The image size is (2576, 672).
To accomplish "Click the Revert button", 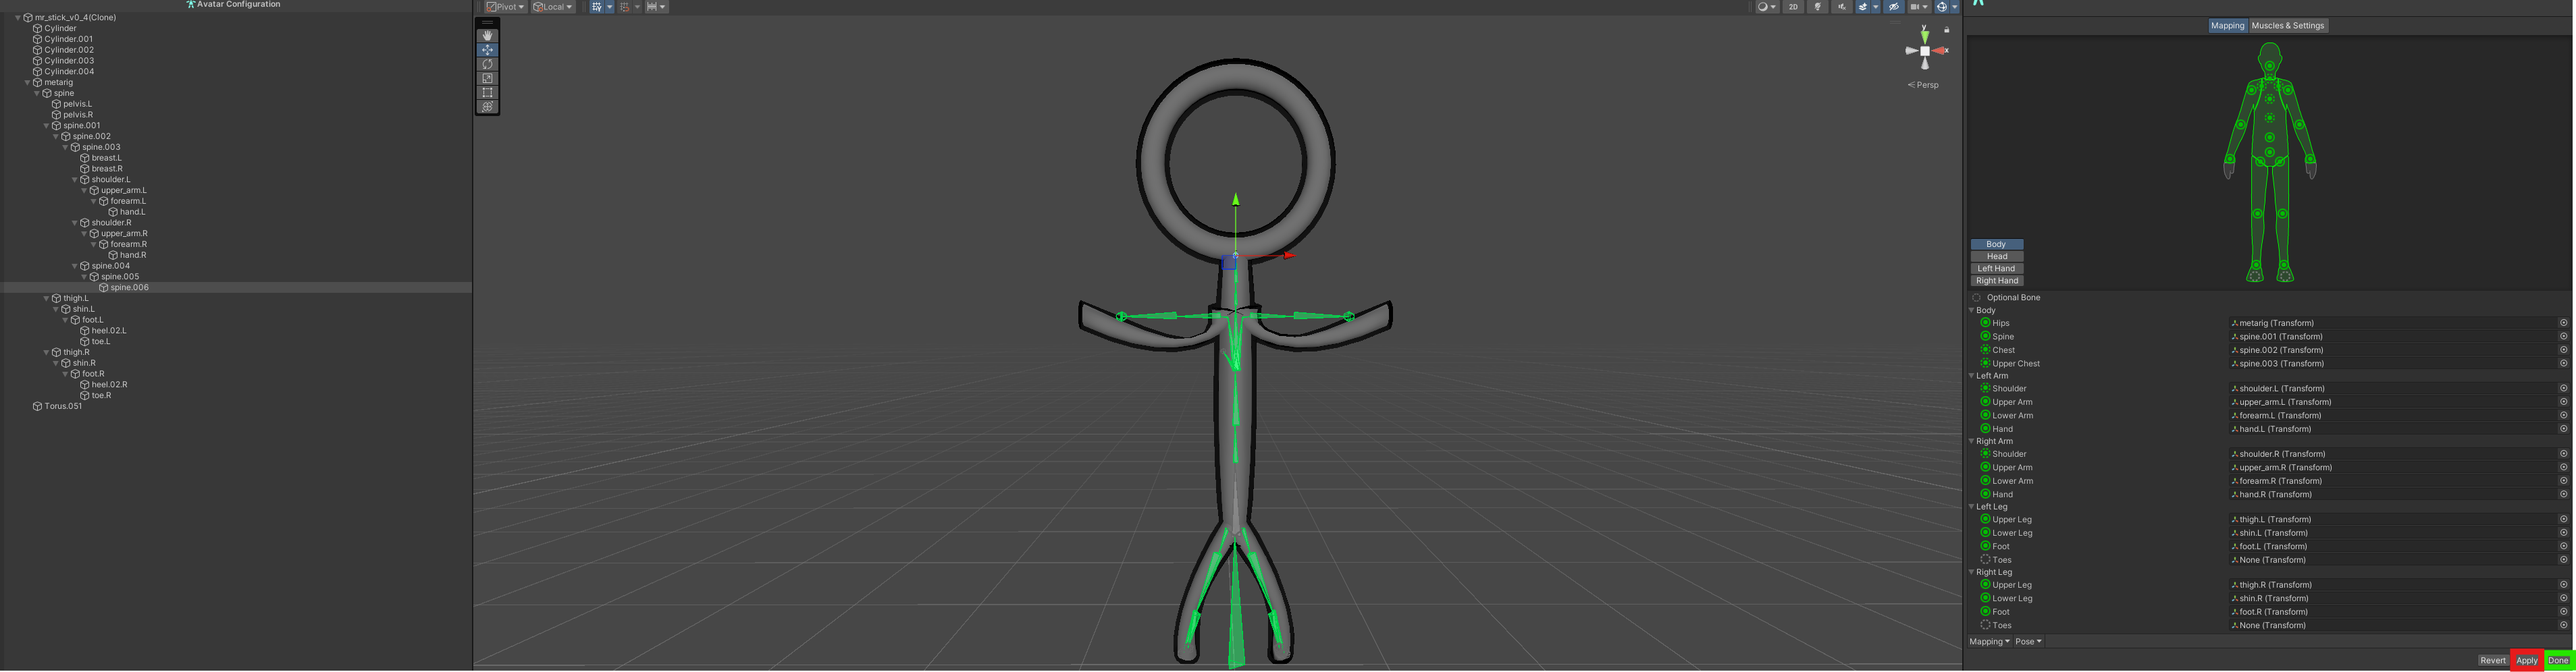I will (2492, 661).
